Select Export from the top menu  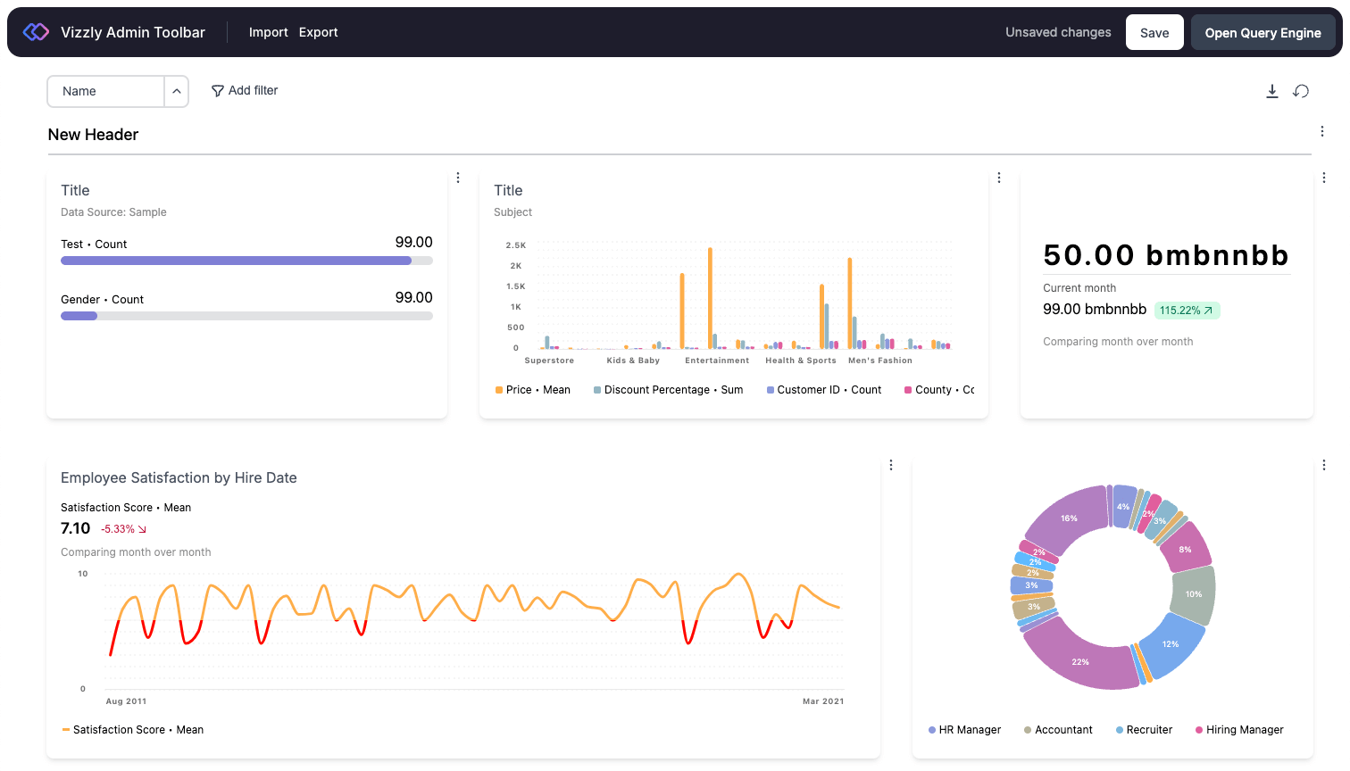318,31
